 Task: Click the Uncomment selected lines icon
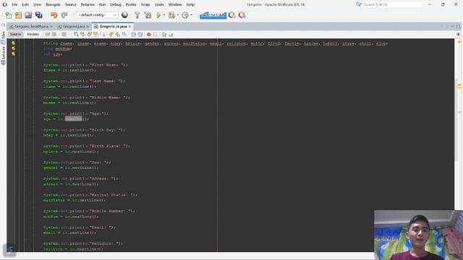tap(171, 35)
